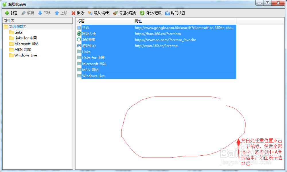The height and width of the screenshot is (172, 287).
Task: Select the 谷歌 bookmark title
Action: [x=86, y=28]
